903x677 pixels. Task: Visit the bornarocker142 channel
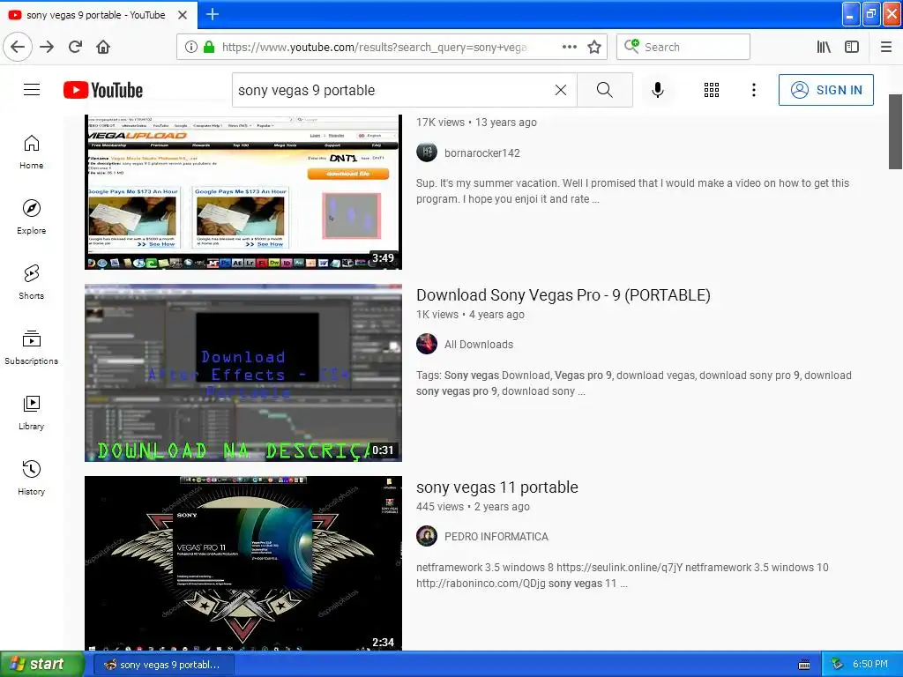click(482, 153)
